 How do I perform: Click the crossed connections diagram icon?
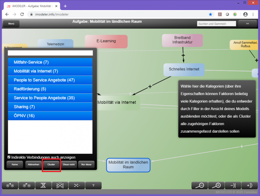60,186
